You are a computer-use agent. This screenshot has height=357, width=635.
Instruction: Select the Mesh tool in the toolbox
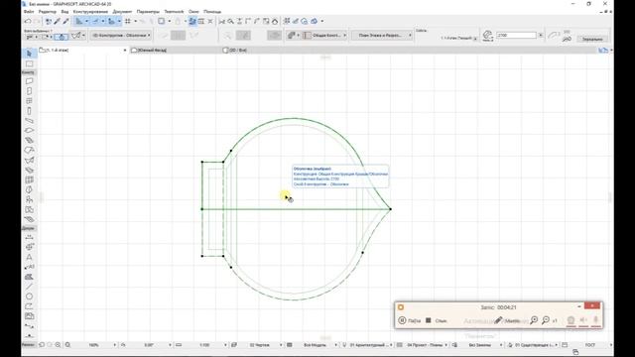[x=29, y=219]
